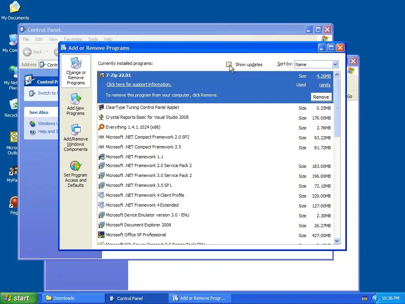The width and height of the screenshot is (405, 304).
Task: Click scroll down arrow in programs list
Action: point(337,241)
